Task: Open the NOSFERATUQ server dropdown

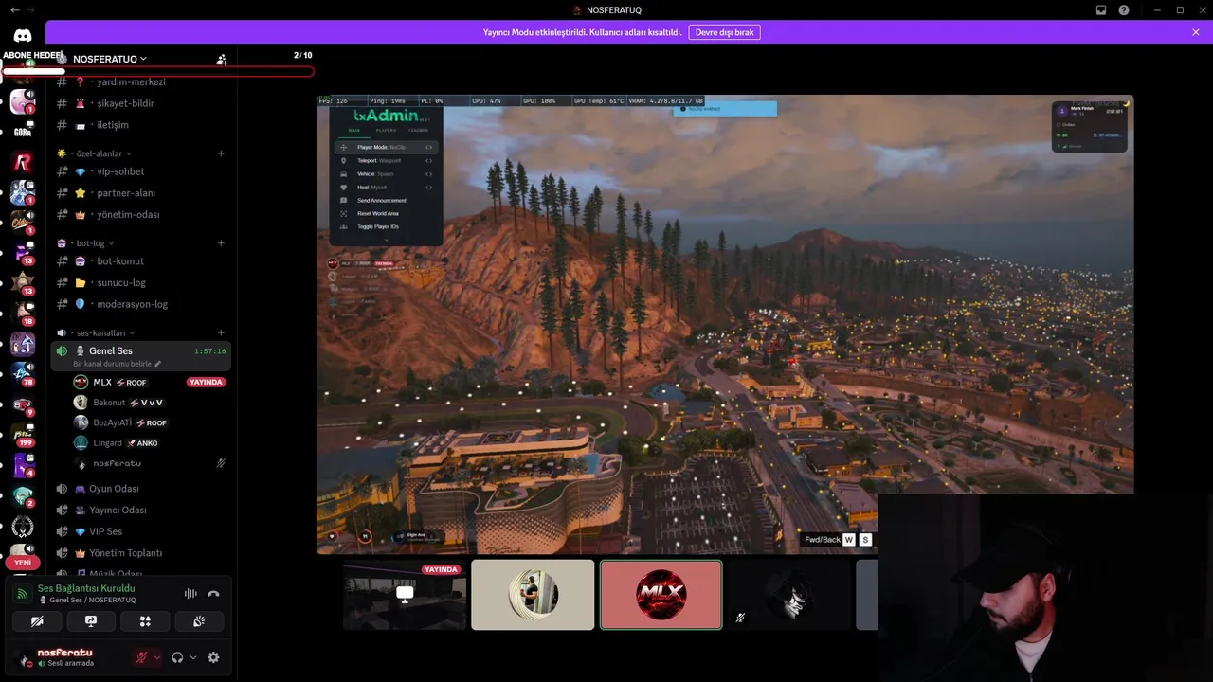Action: tap(110, 59)
